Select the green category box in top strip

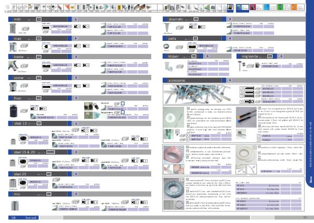(x=283, y=8)
